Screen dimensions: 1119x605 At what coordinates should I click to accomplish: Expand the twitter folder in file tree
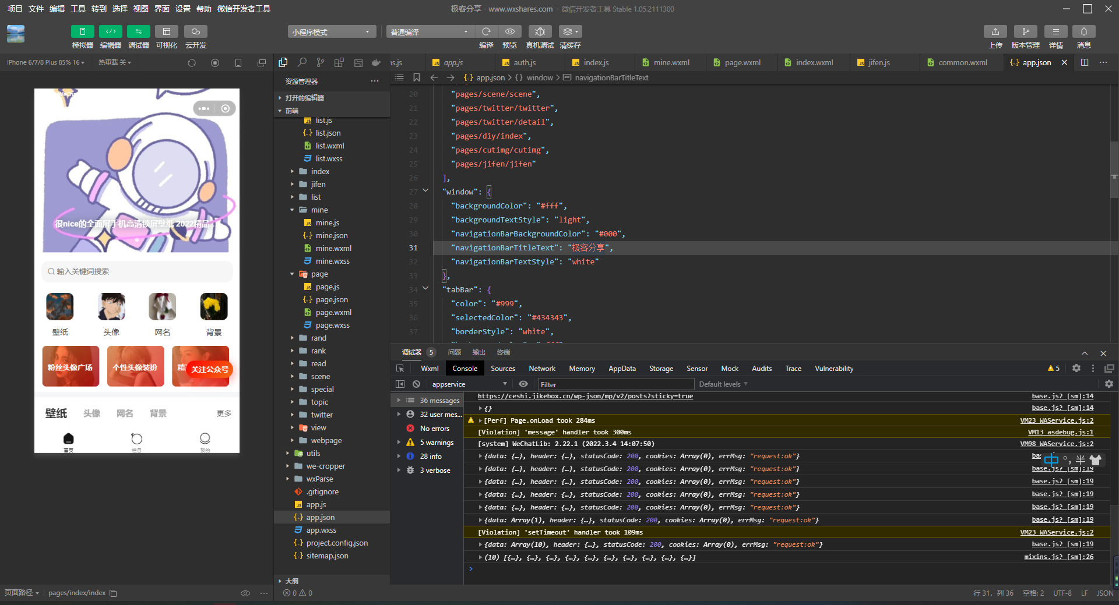coord(322,415)
